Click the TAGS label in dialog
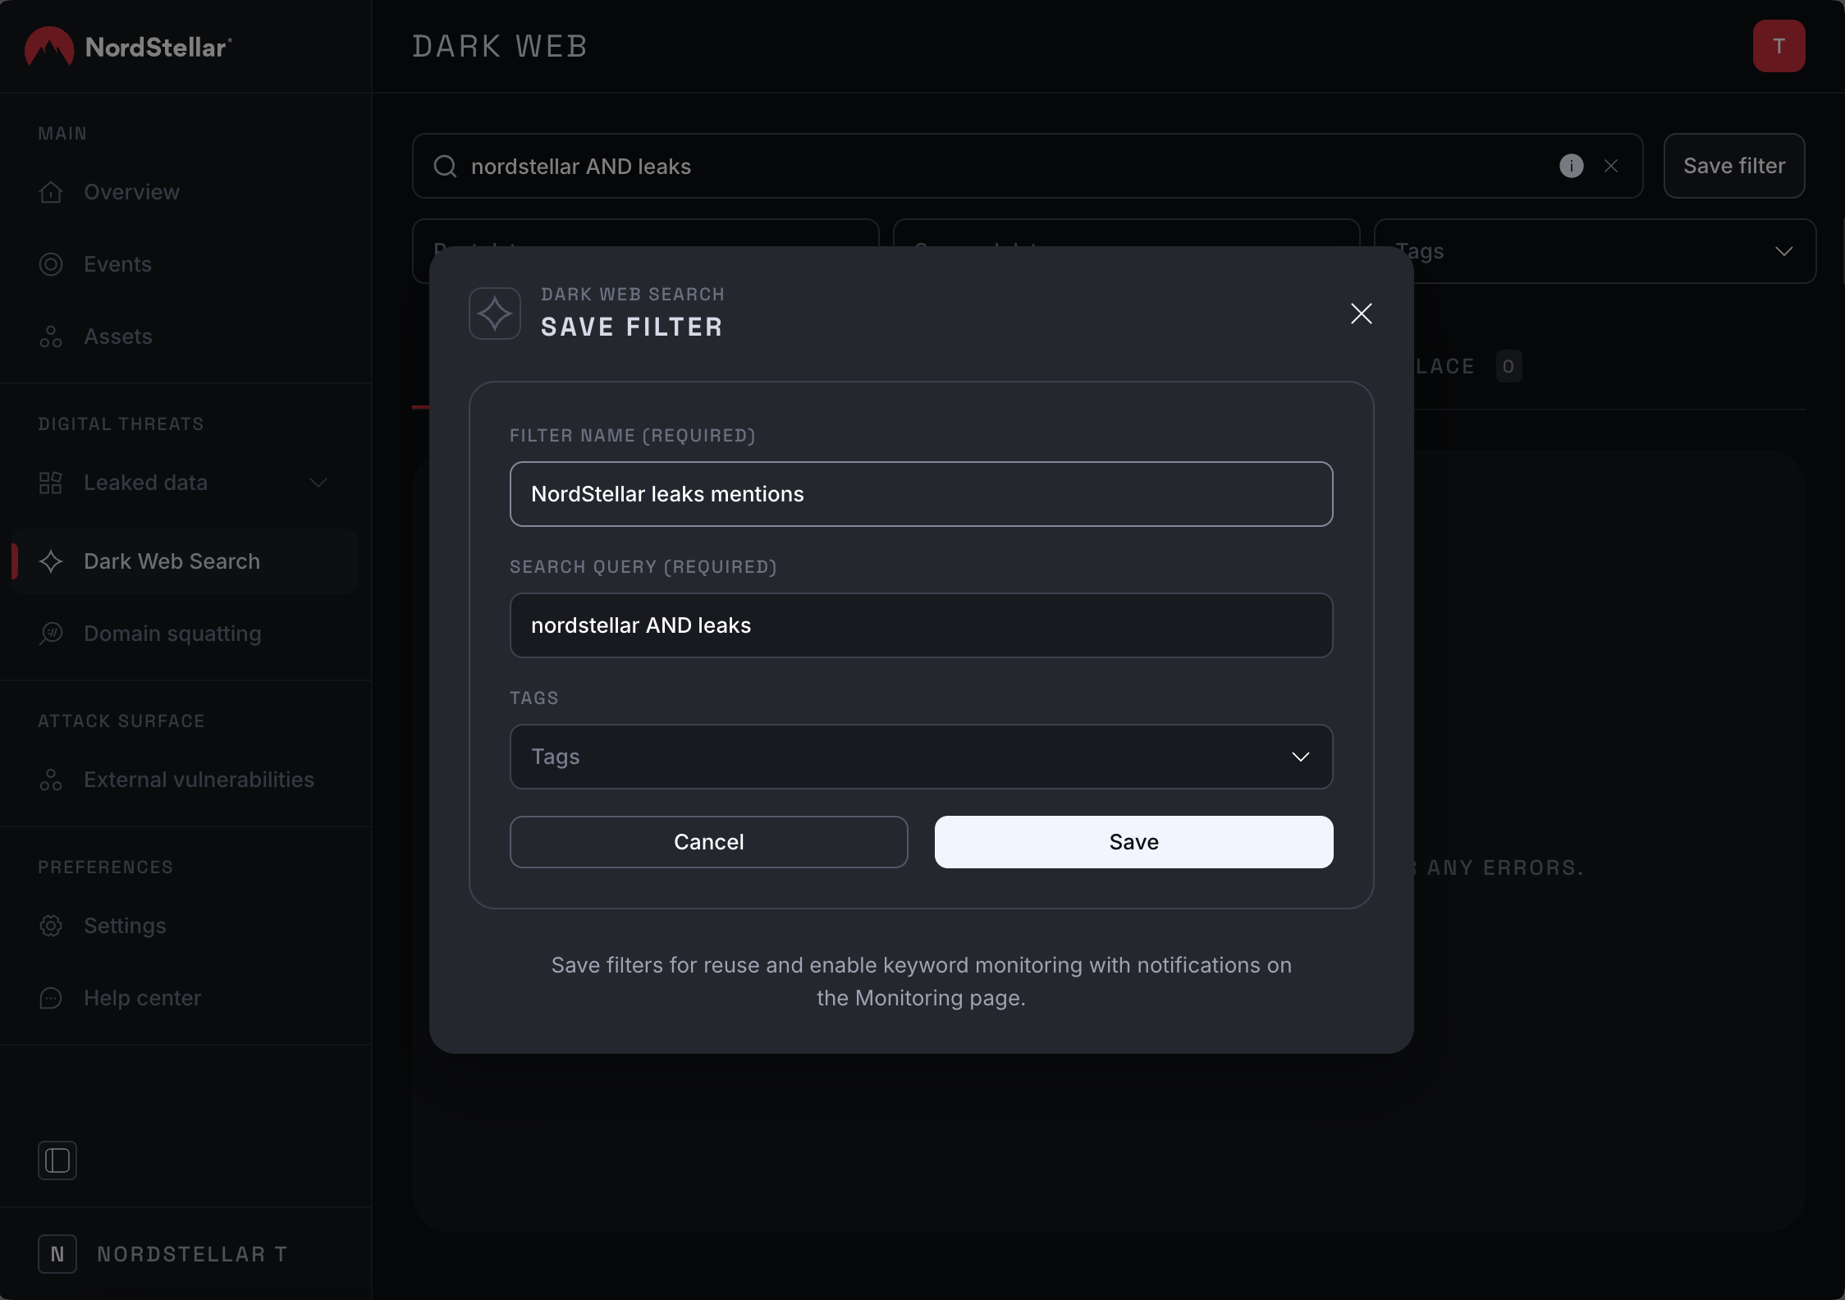 (534, 698)
